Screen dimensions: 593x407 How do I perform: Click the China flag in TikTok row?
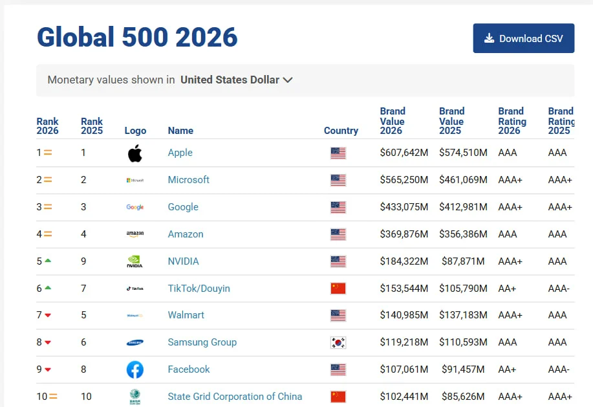click(338, 289)
